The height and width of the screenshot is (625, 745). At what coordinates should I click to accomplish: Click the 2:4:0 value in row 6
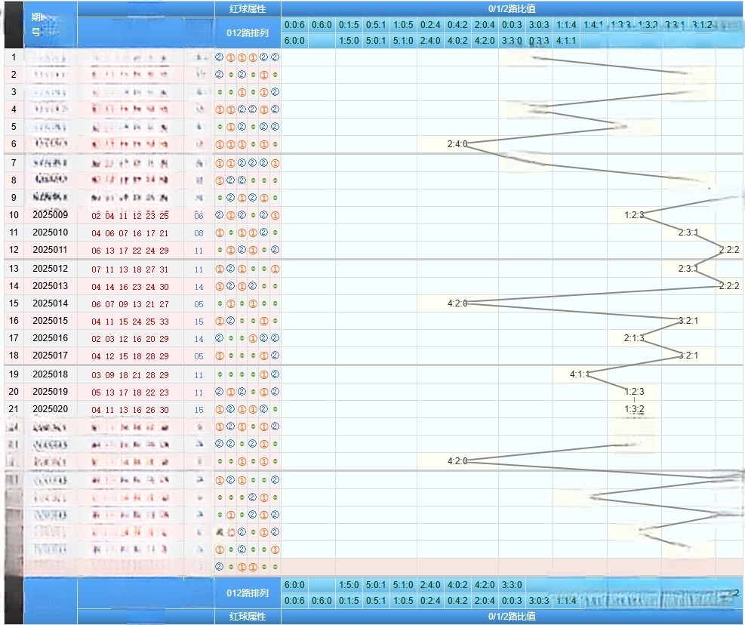[x=457, y=144]
